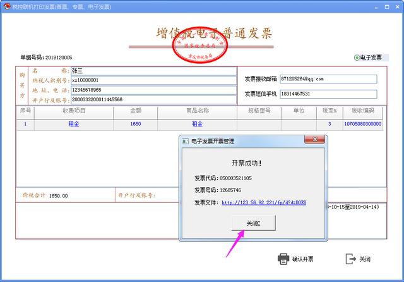Edit the 发票接收邮箱 email field
Screen dimensions: 404x282
328,79
